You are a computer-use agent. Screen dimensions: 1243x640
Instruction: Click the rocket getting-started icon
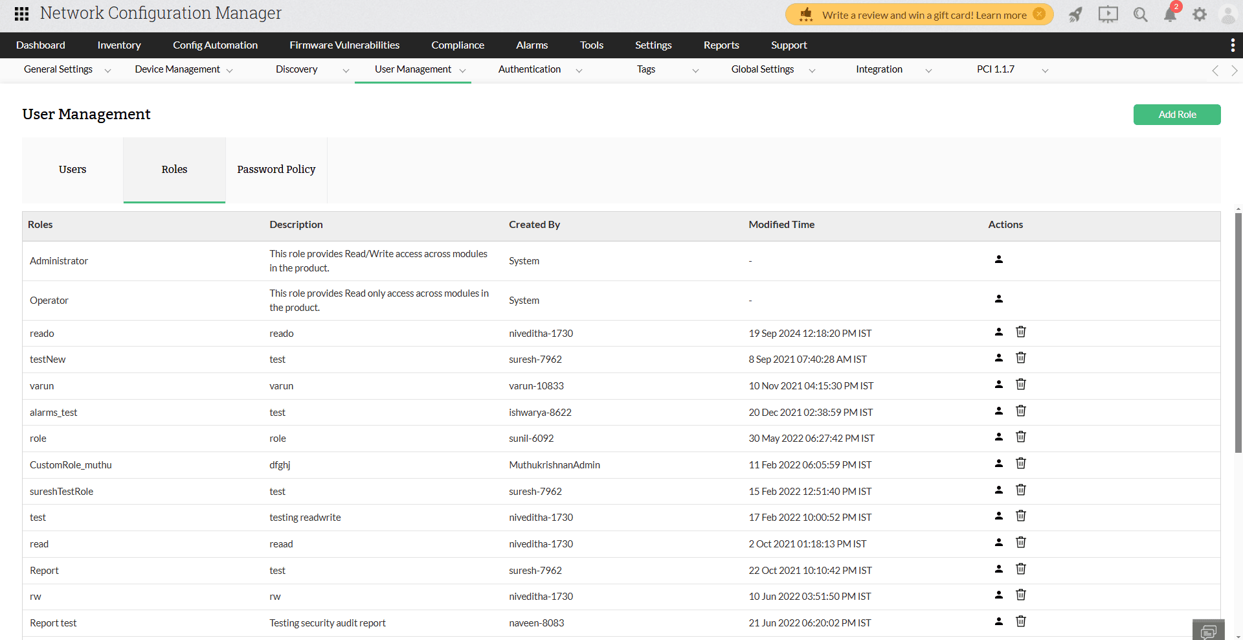point(1075,14)
